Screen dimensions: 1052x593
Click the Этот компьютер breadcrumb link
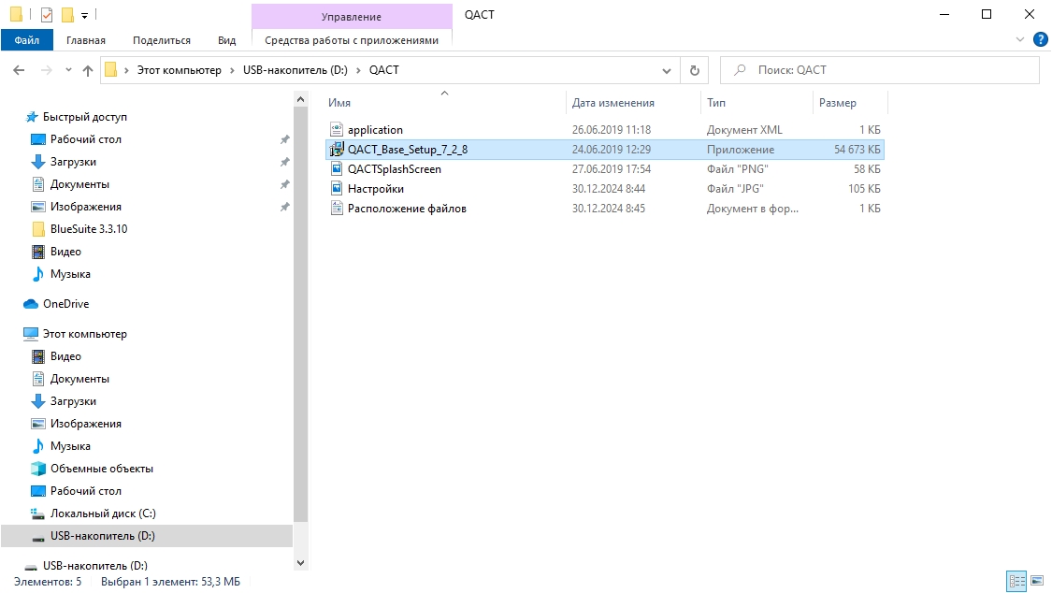[179, 70]
